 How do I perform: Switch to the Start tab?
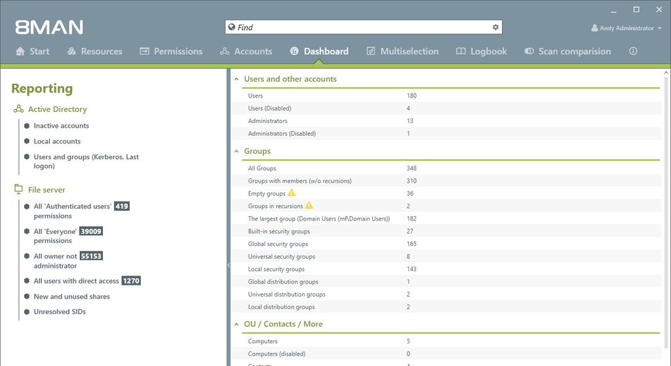[x=33, y=51]
